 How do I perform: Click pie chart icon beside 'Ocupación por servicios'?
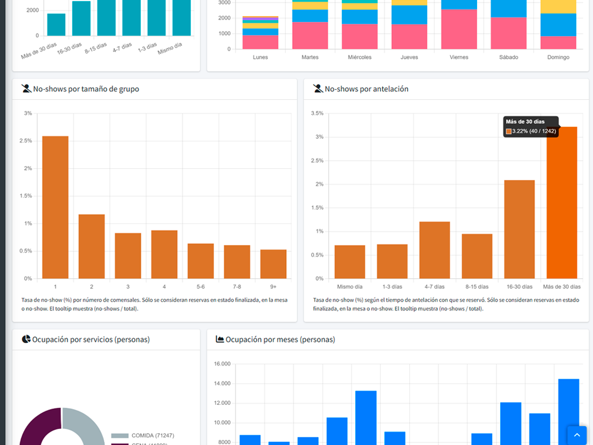click(26, 339)
